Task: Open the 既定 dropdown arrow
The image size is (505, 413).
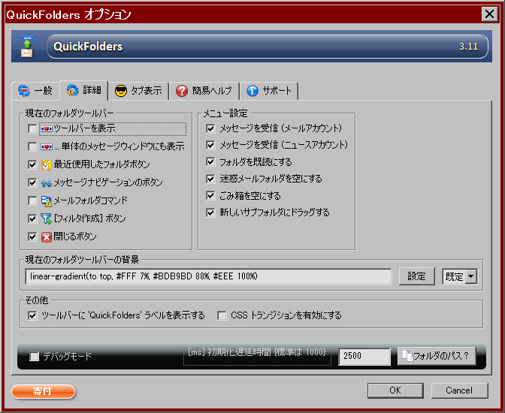Action: point(471,276)
